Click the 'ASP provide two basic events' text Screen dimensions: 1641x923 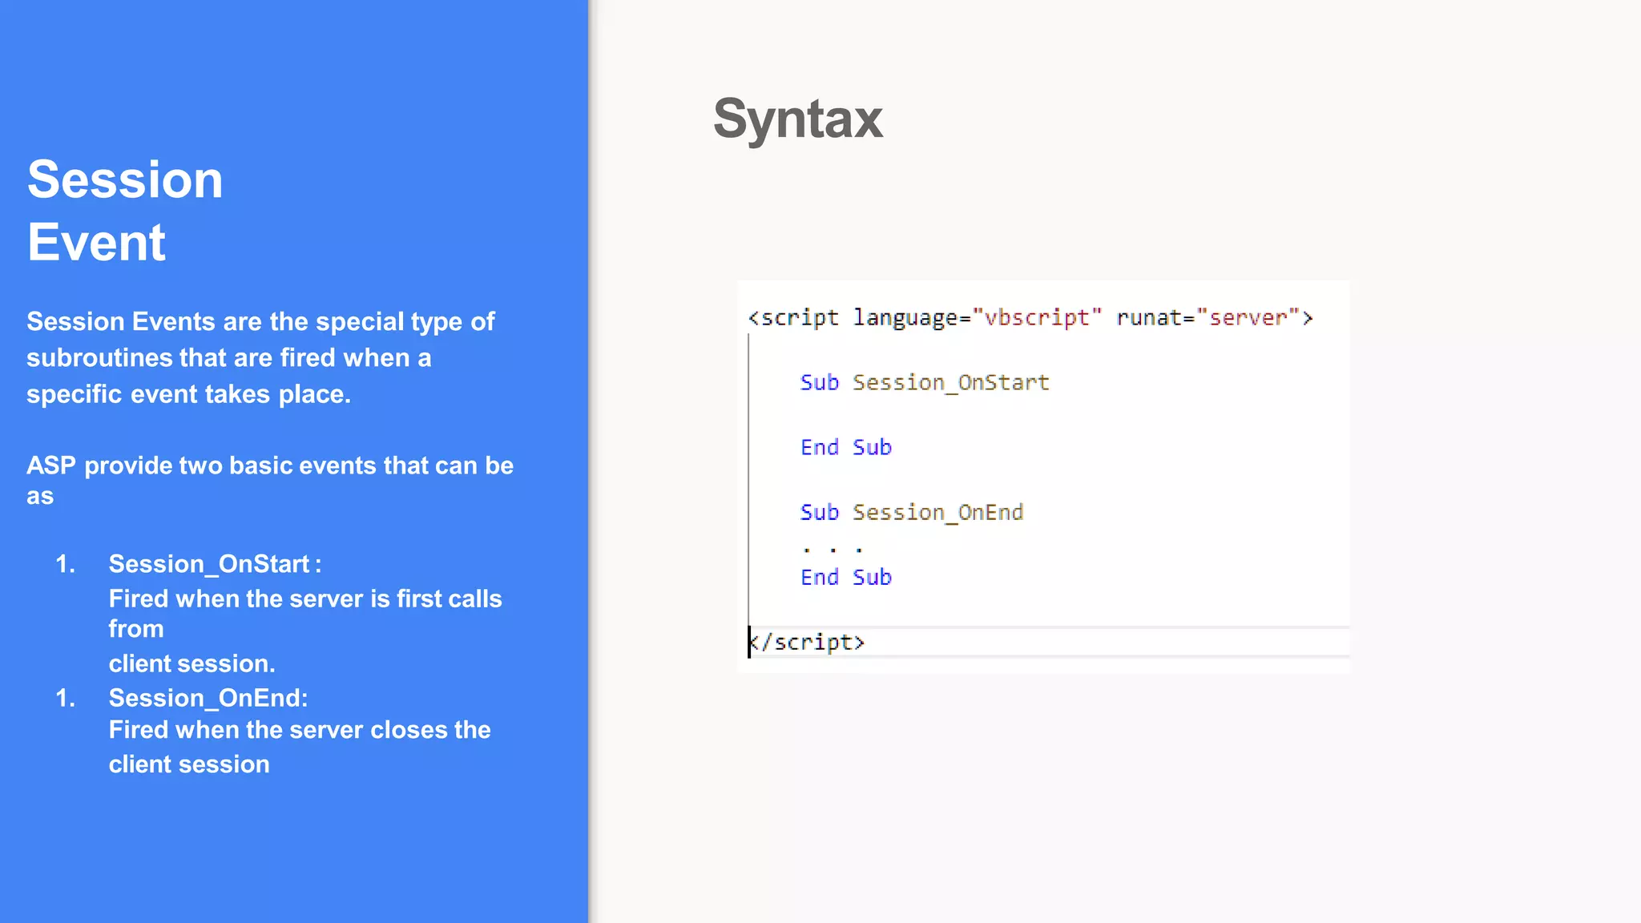[270, 466]
